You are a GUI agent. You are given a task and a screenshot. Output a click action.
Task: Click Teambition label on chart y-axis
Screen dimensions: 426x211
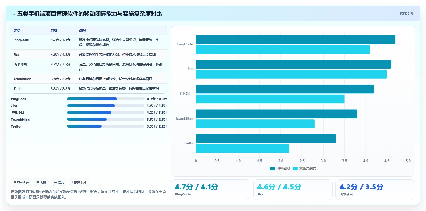click(184, 119)
